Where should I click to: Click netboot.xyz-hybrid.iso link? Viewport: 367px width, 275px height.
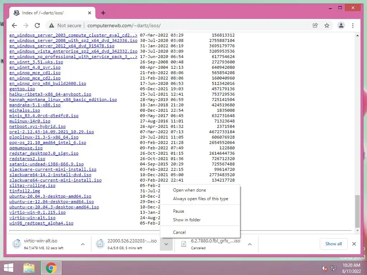click(x=37, y=126)
